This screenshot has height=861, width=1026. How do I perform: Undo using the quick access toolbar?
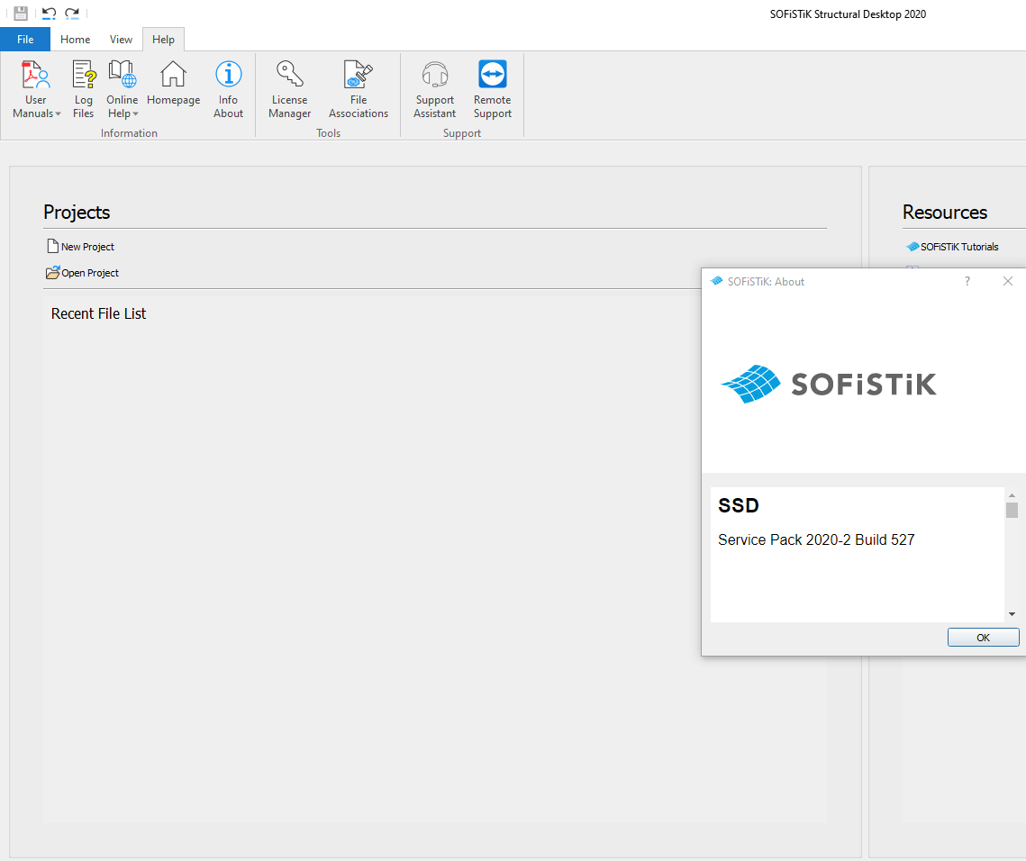[x=47, y=14]
